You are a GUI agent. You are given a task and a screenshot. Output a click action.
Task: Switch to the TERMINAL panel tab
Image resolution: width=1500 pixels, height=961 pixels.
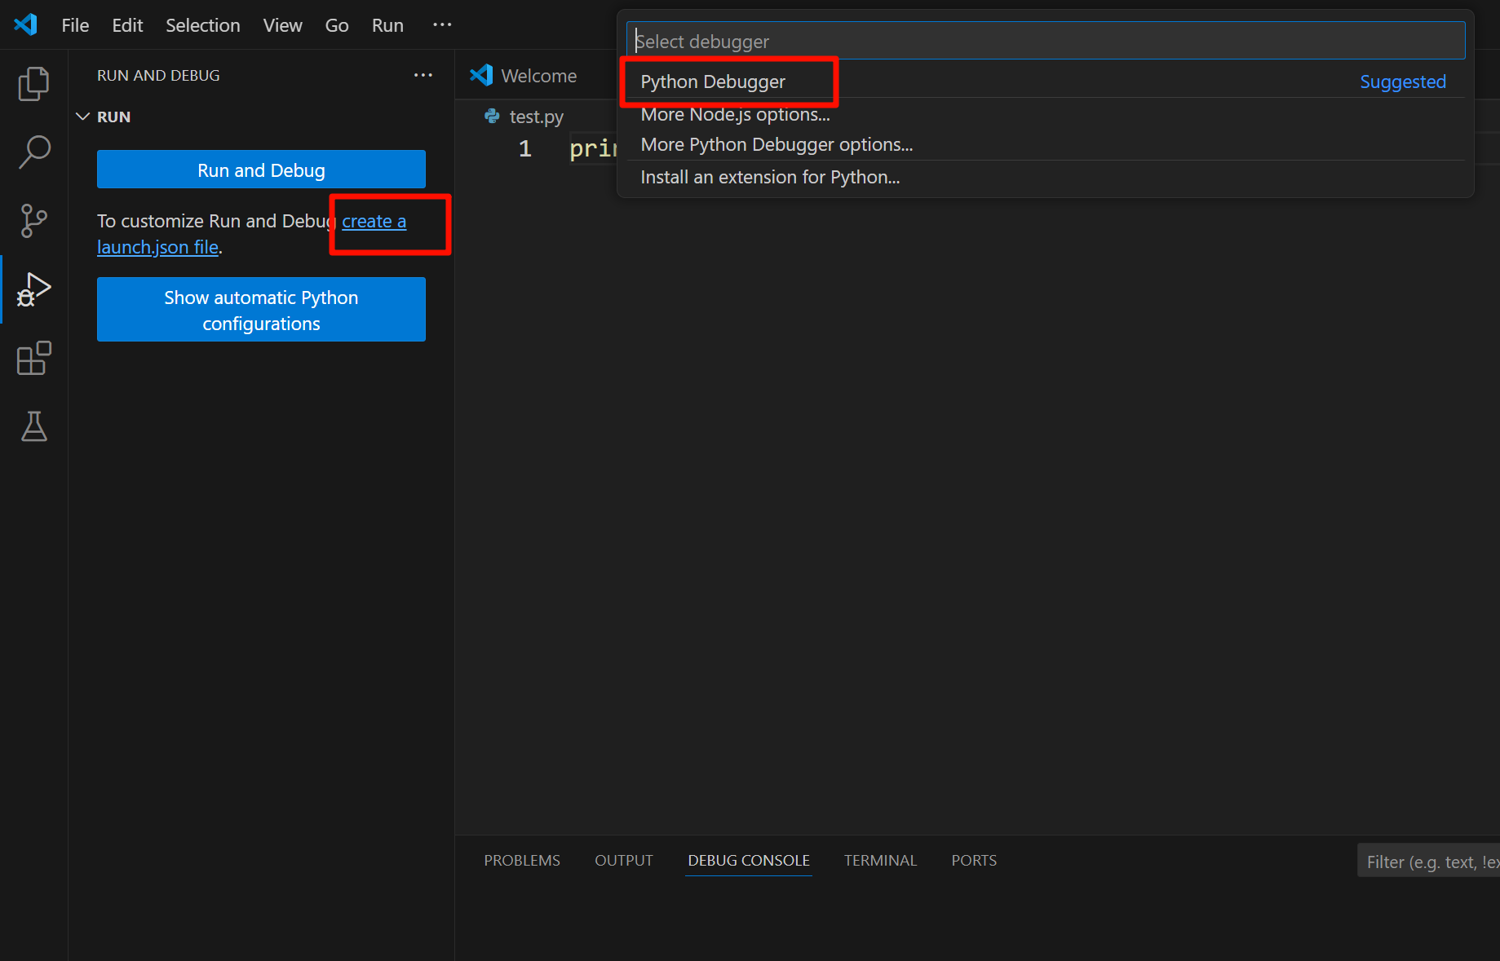(x=880, y=861)
